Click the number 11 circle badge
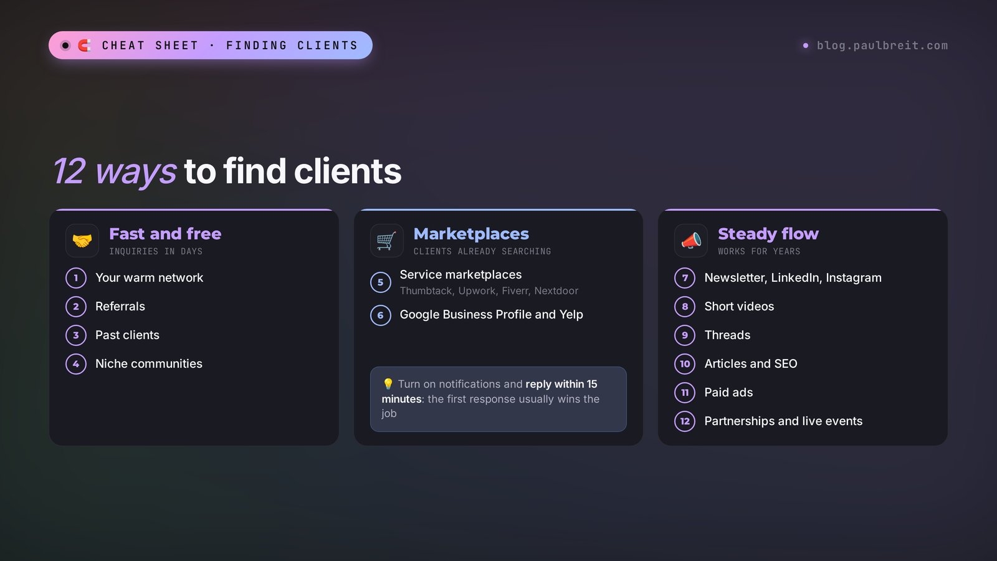This screenshot has width=997, height=561. pos(685,393)
